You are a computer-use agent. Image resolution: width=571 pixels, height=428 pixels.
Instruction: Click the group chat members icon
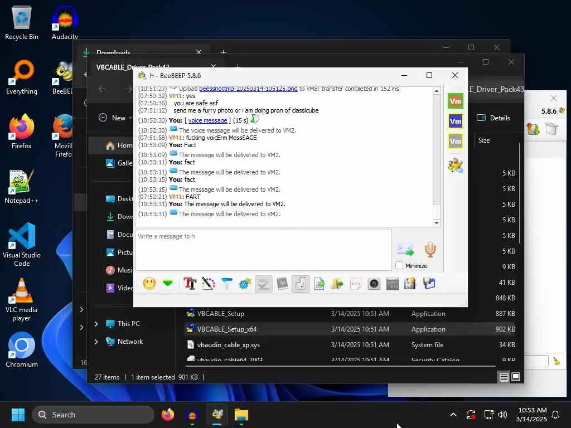click(x=455, y=166)
